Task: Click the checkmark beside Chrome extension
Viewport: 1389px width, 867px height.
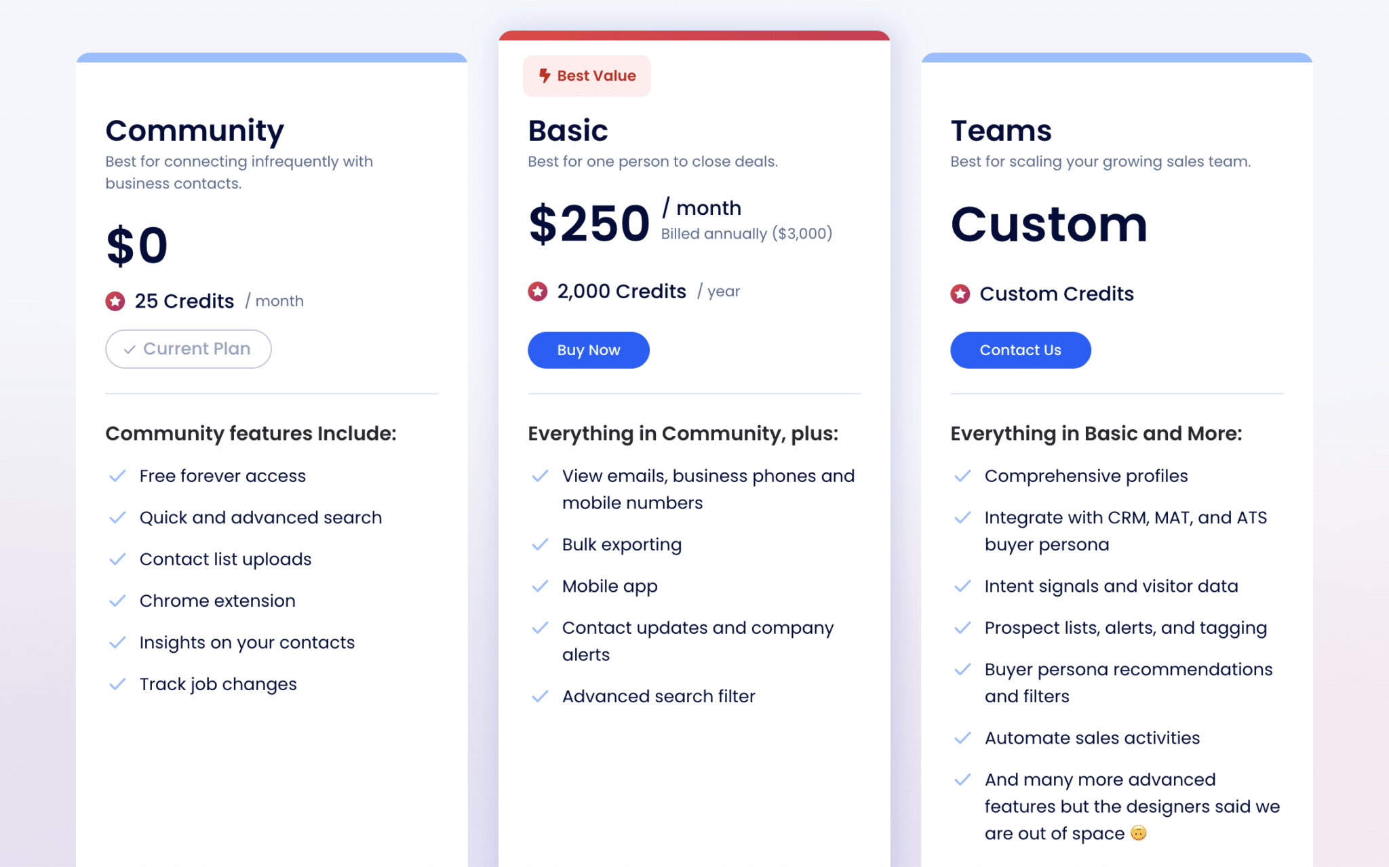Action: pos(117,601)
